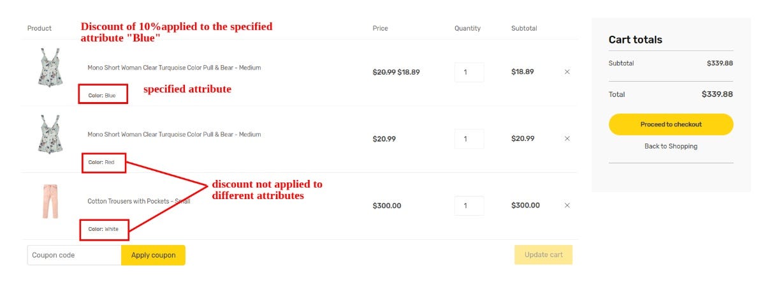This screenshot has height=305, width=765.
Task: Open the Mono Short Woman link priced $20.99
Action: pyautogui.click(x=174, y=135)
